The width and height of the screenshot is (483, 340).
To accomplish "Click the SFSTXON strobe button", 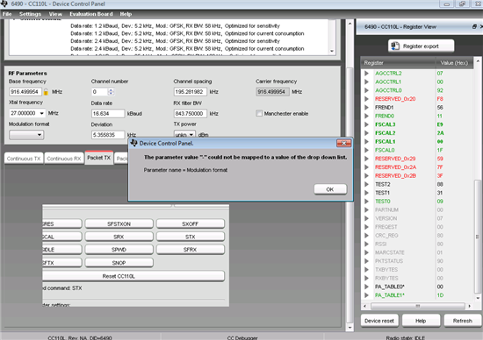I will pyautogui.click(x=119, y=223).
